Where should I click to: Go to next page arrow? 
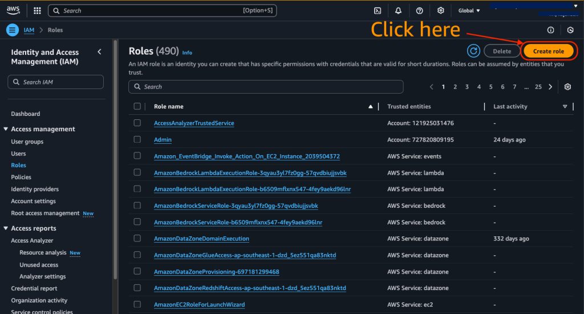coord(550,87)
